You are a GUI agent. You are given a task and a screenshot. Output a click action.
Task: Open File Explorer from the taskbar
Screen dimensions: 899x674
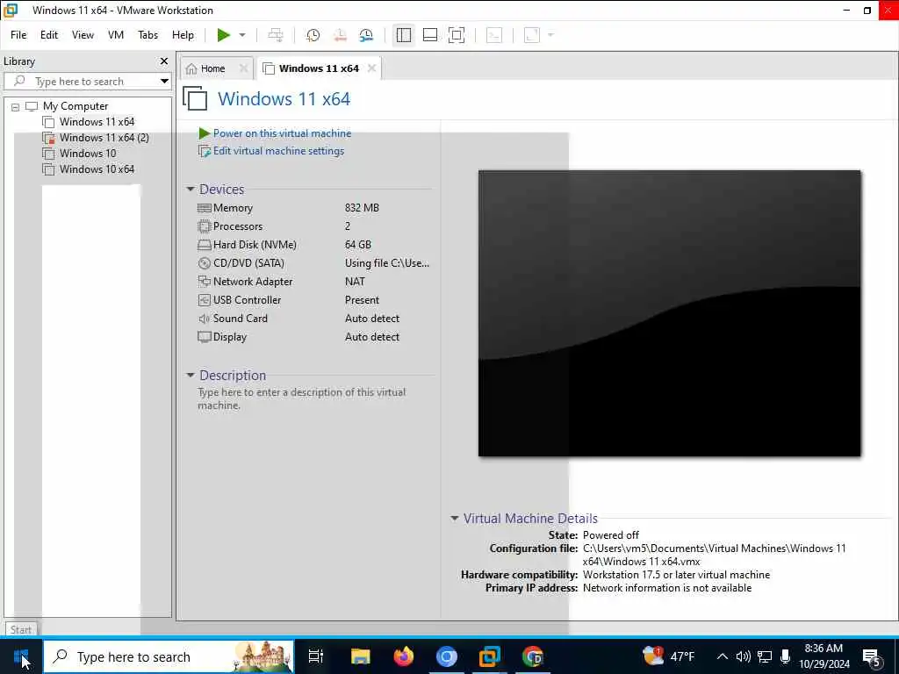click(361, 656)
